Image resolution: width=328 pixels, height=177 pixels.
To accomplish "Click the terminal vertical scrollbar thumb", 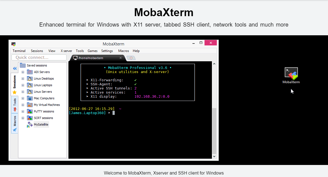I will (214, 131).
